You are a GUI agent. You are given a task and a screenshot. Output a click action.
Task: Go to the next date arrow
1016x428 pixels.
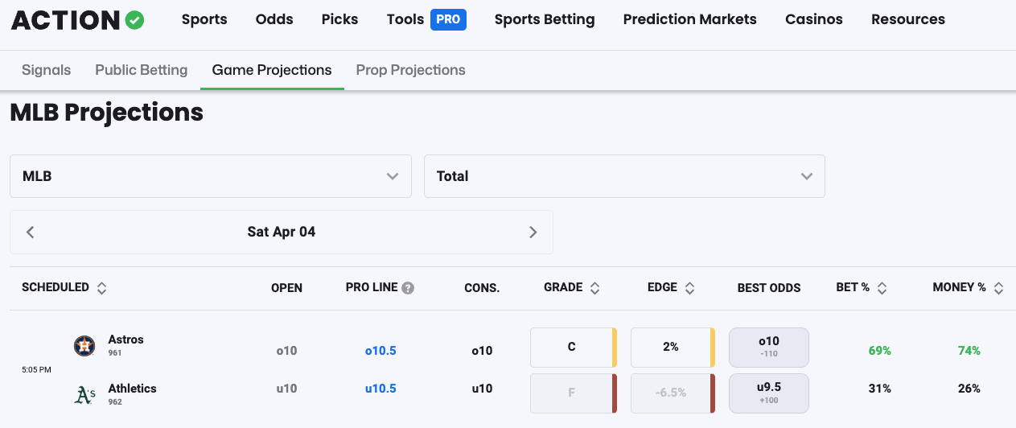(533, 233)
